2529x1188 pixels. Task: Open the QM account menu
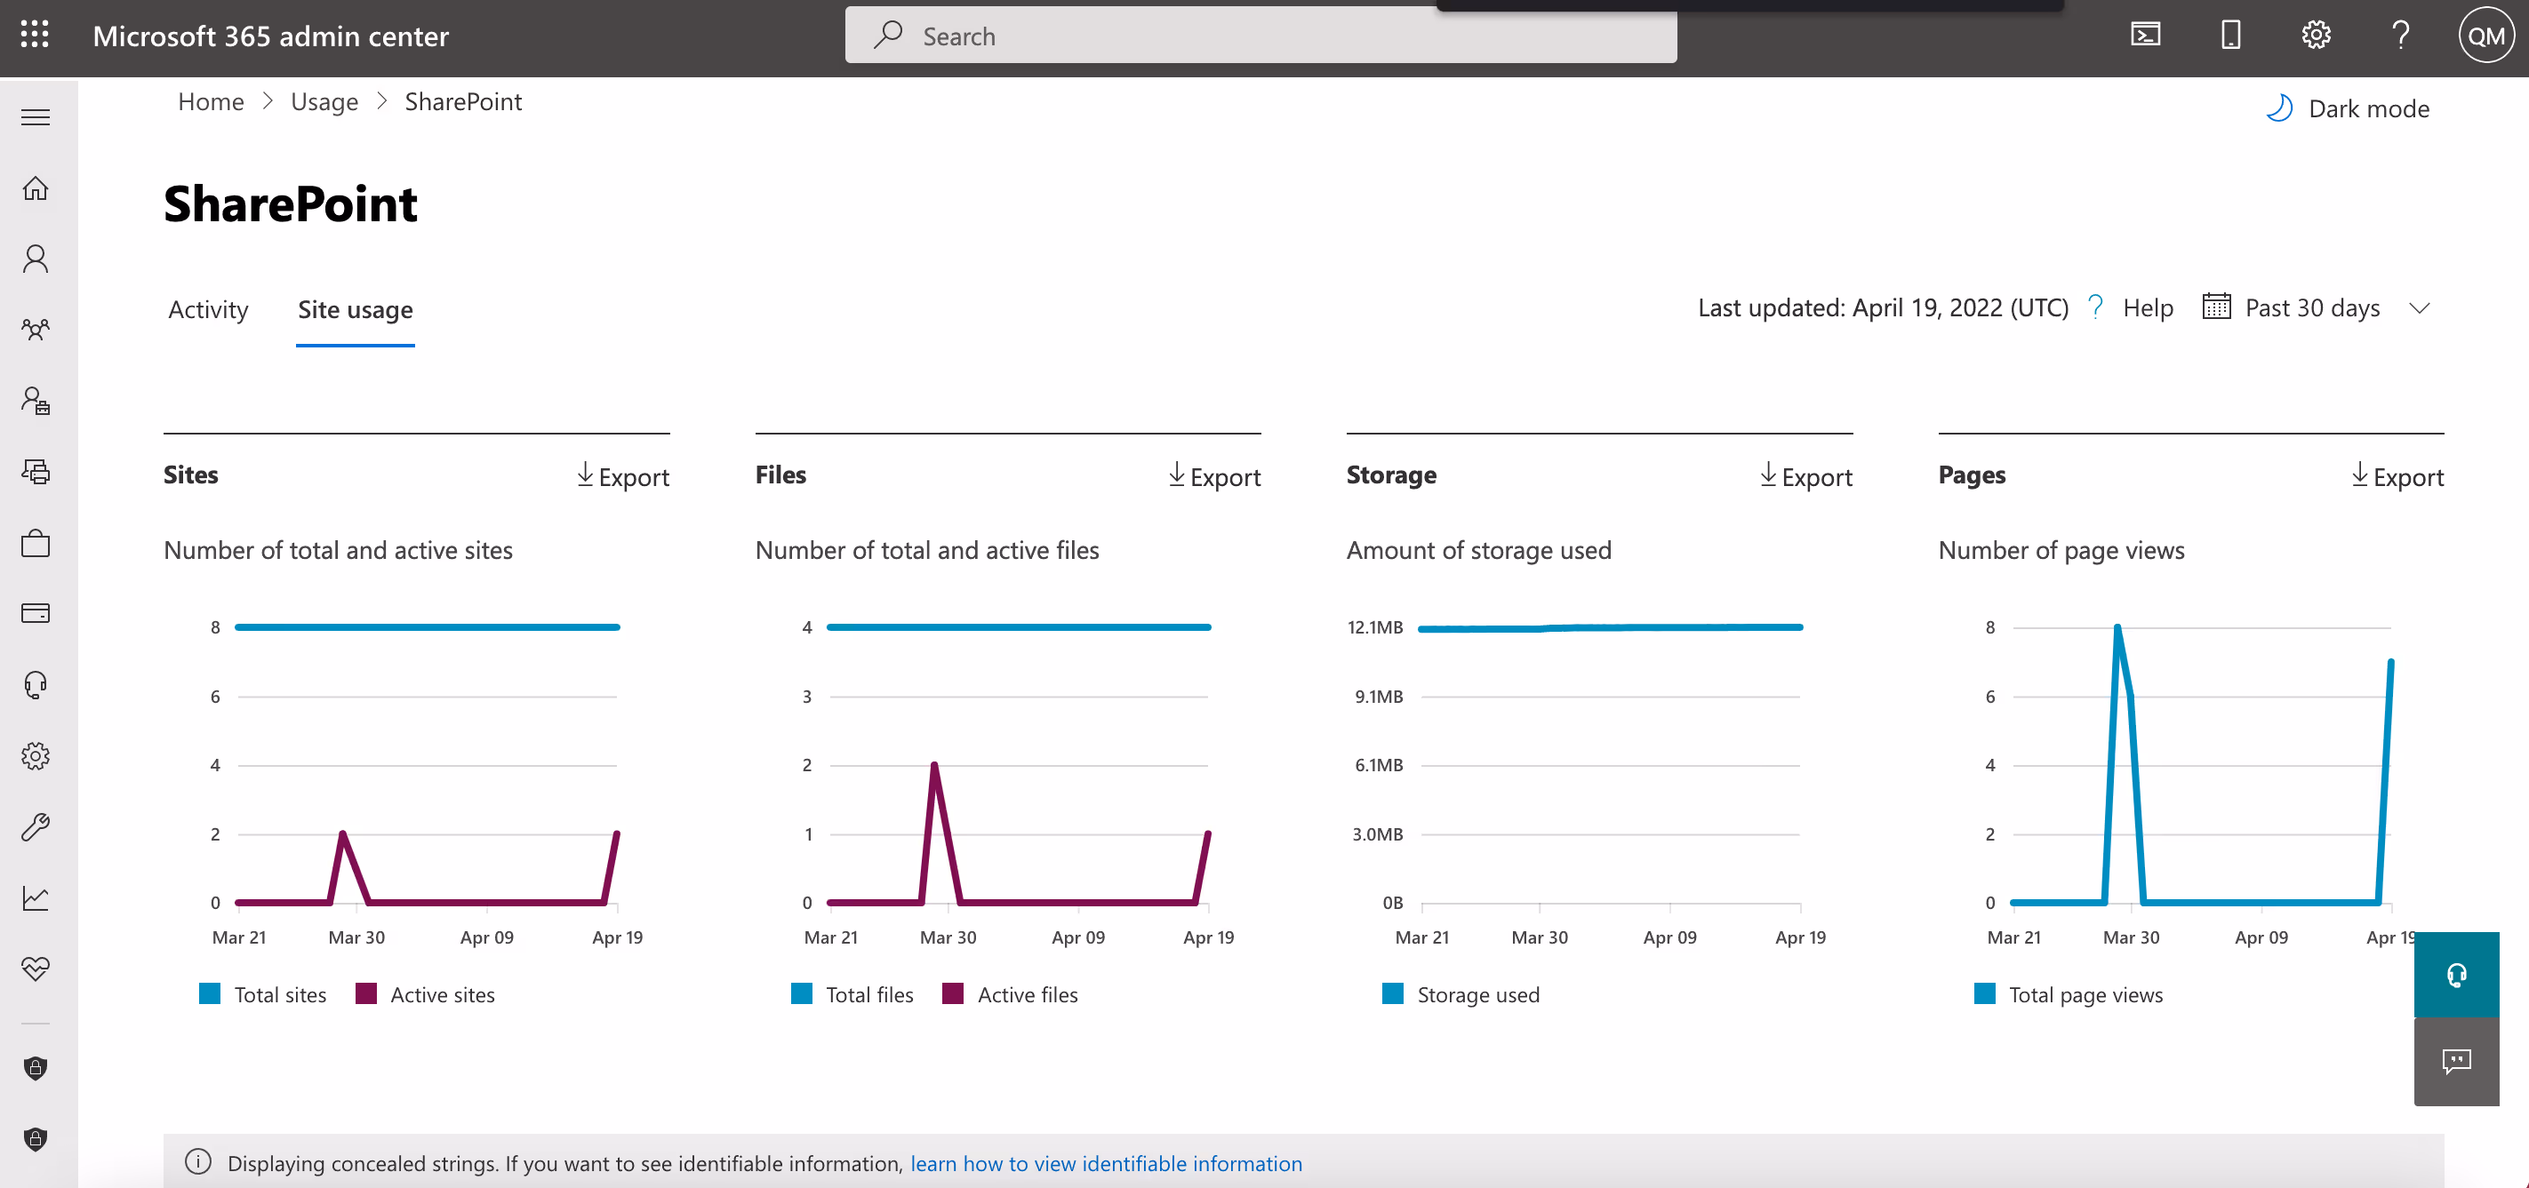2485,36
